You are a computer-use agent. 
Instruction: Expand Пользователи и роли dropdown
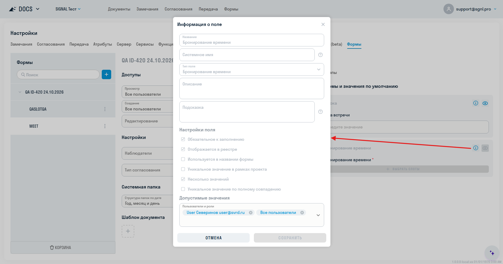pos(318,215)
